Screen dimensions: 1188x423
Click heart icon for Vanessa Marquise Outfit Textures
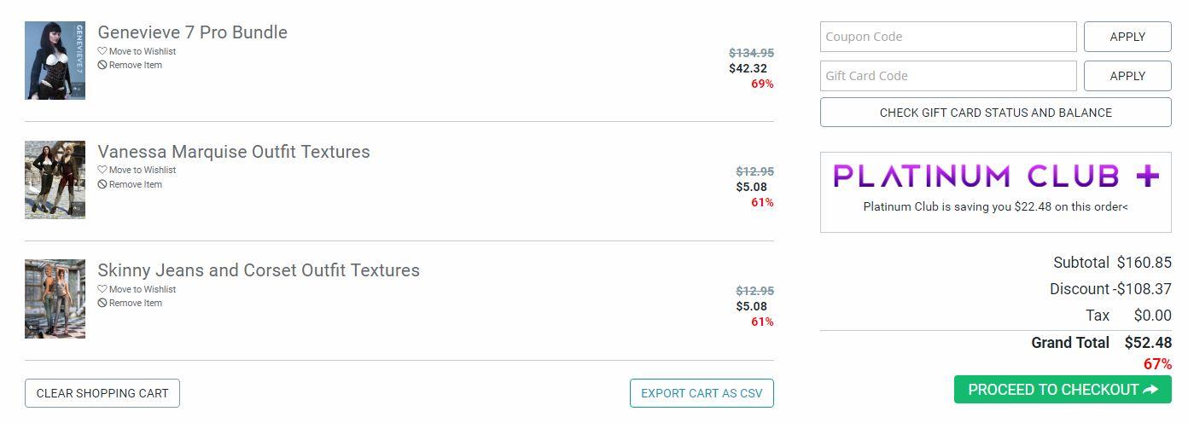(x=102, y=170)
